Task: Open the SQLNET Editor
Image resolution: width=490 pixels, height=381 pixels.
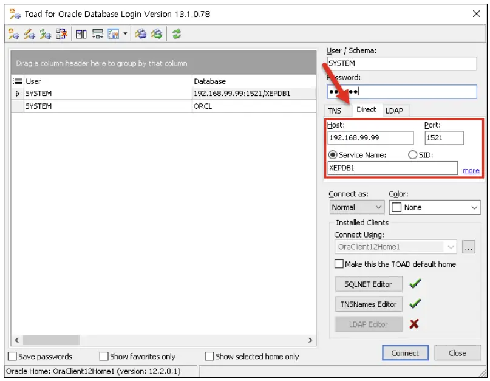Action: pos(369,284)
